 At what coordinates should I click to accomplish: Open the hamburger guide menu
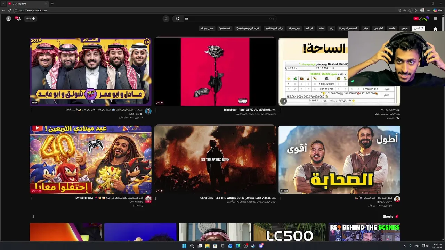(435, 19)
